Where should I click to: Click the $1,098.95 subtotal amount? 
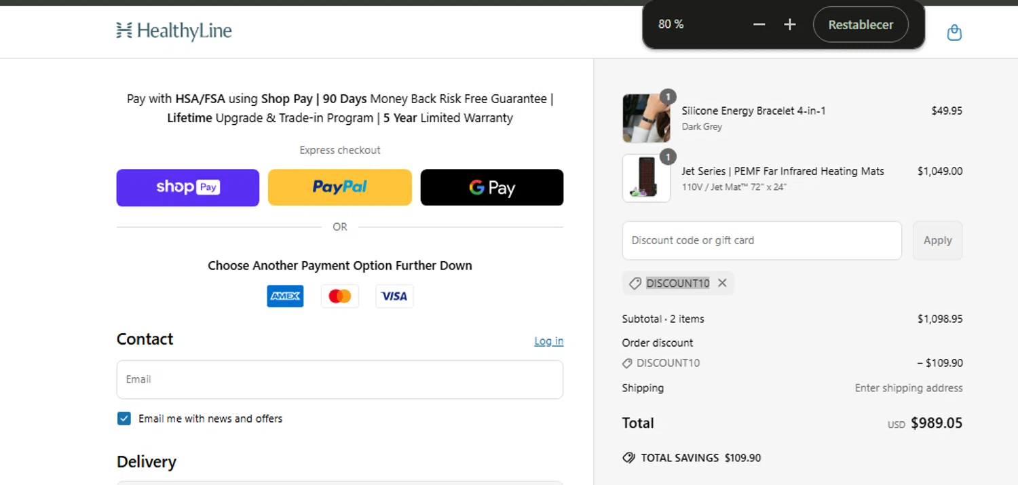pos(940,319)
